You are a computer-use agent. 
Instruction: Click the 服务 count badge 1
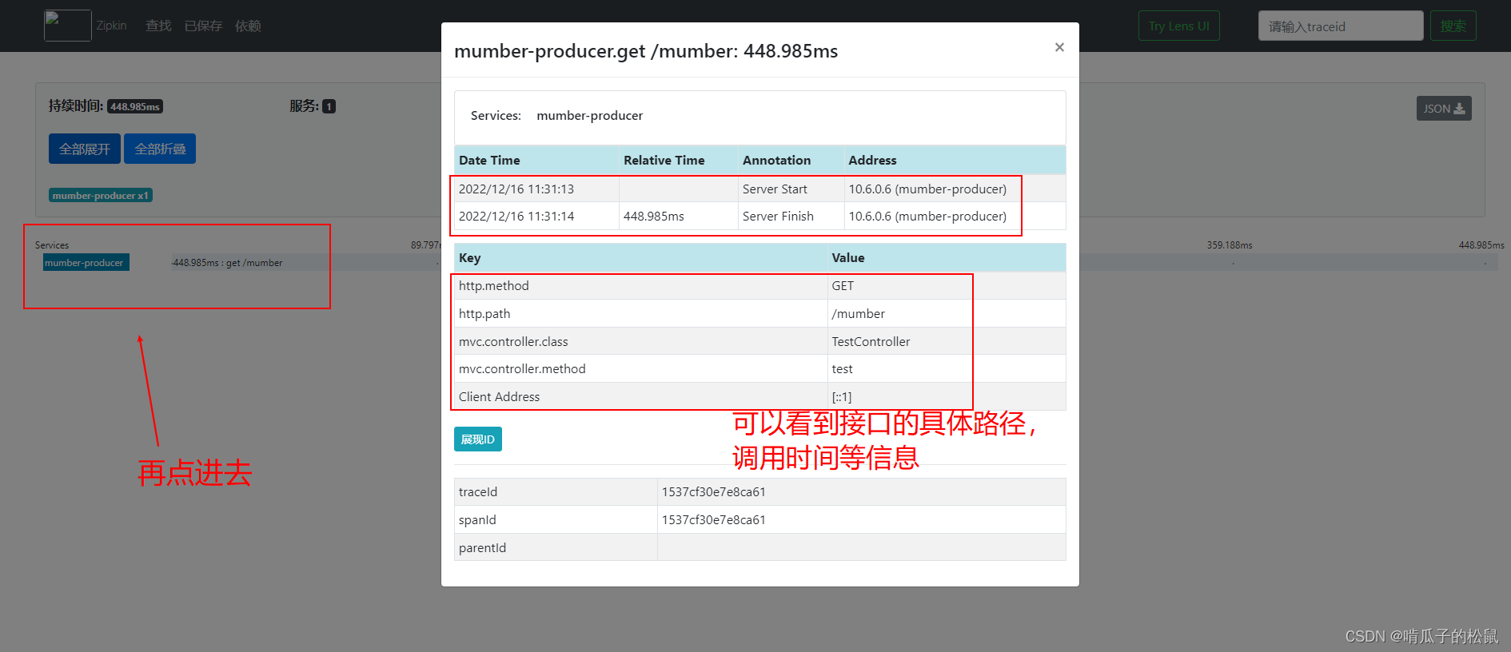[329, 106]
